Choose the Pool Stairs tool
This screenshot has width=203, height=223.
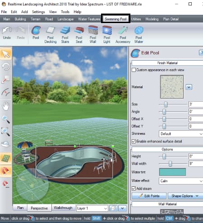coord(65,35)
